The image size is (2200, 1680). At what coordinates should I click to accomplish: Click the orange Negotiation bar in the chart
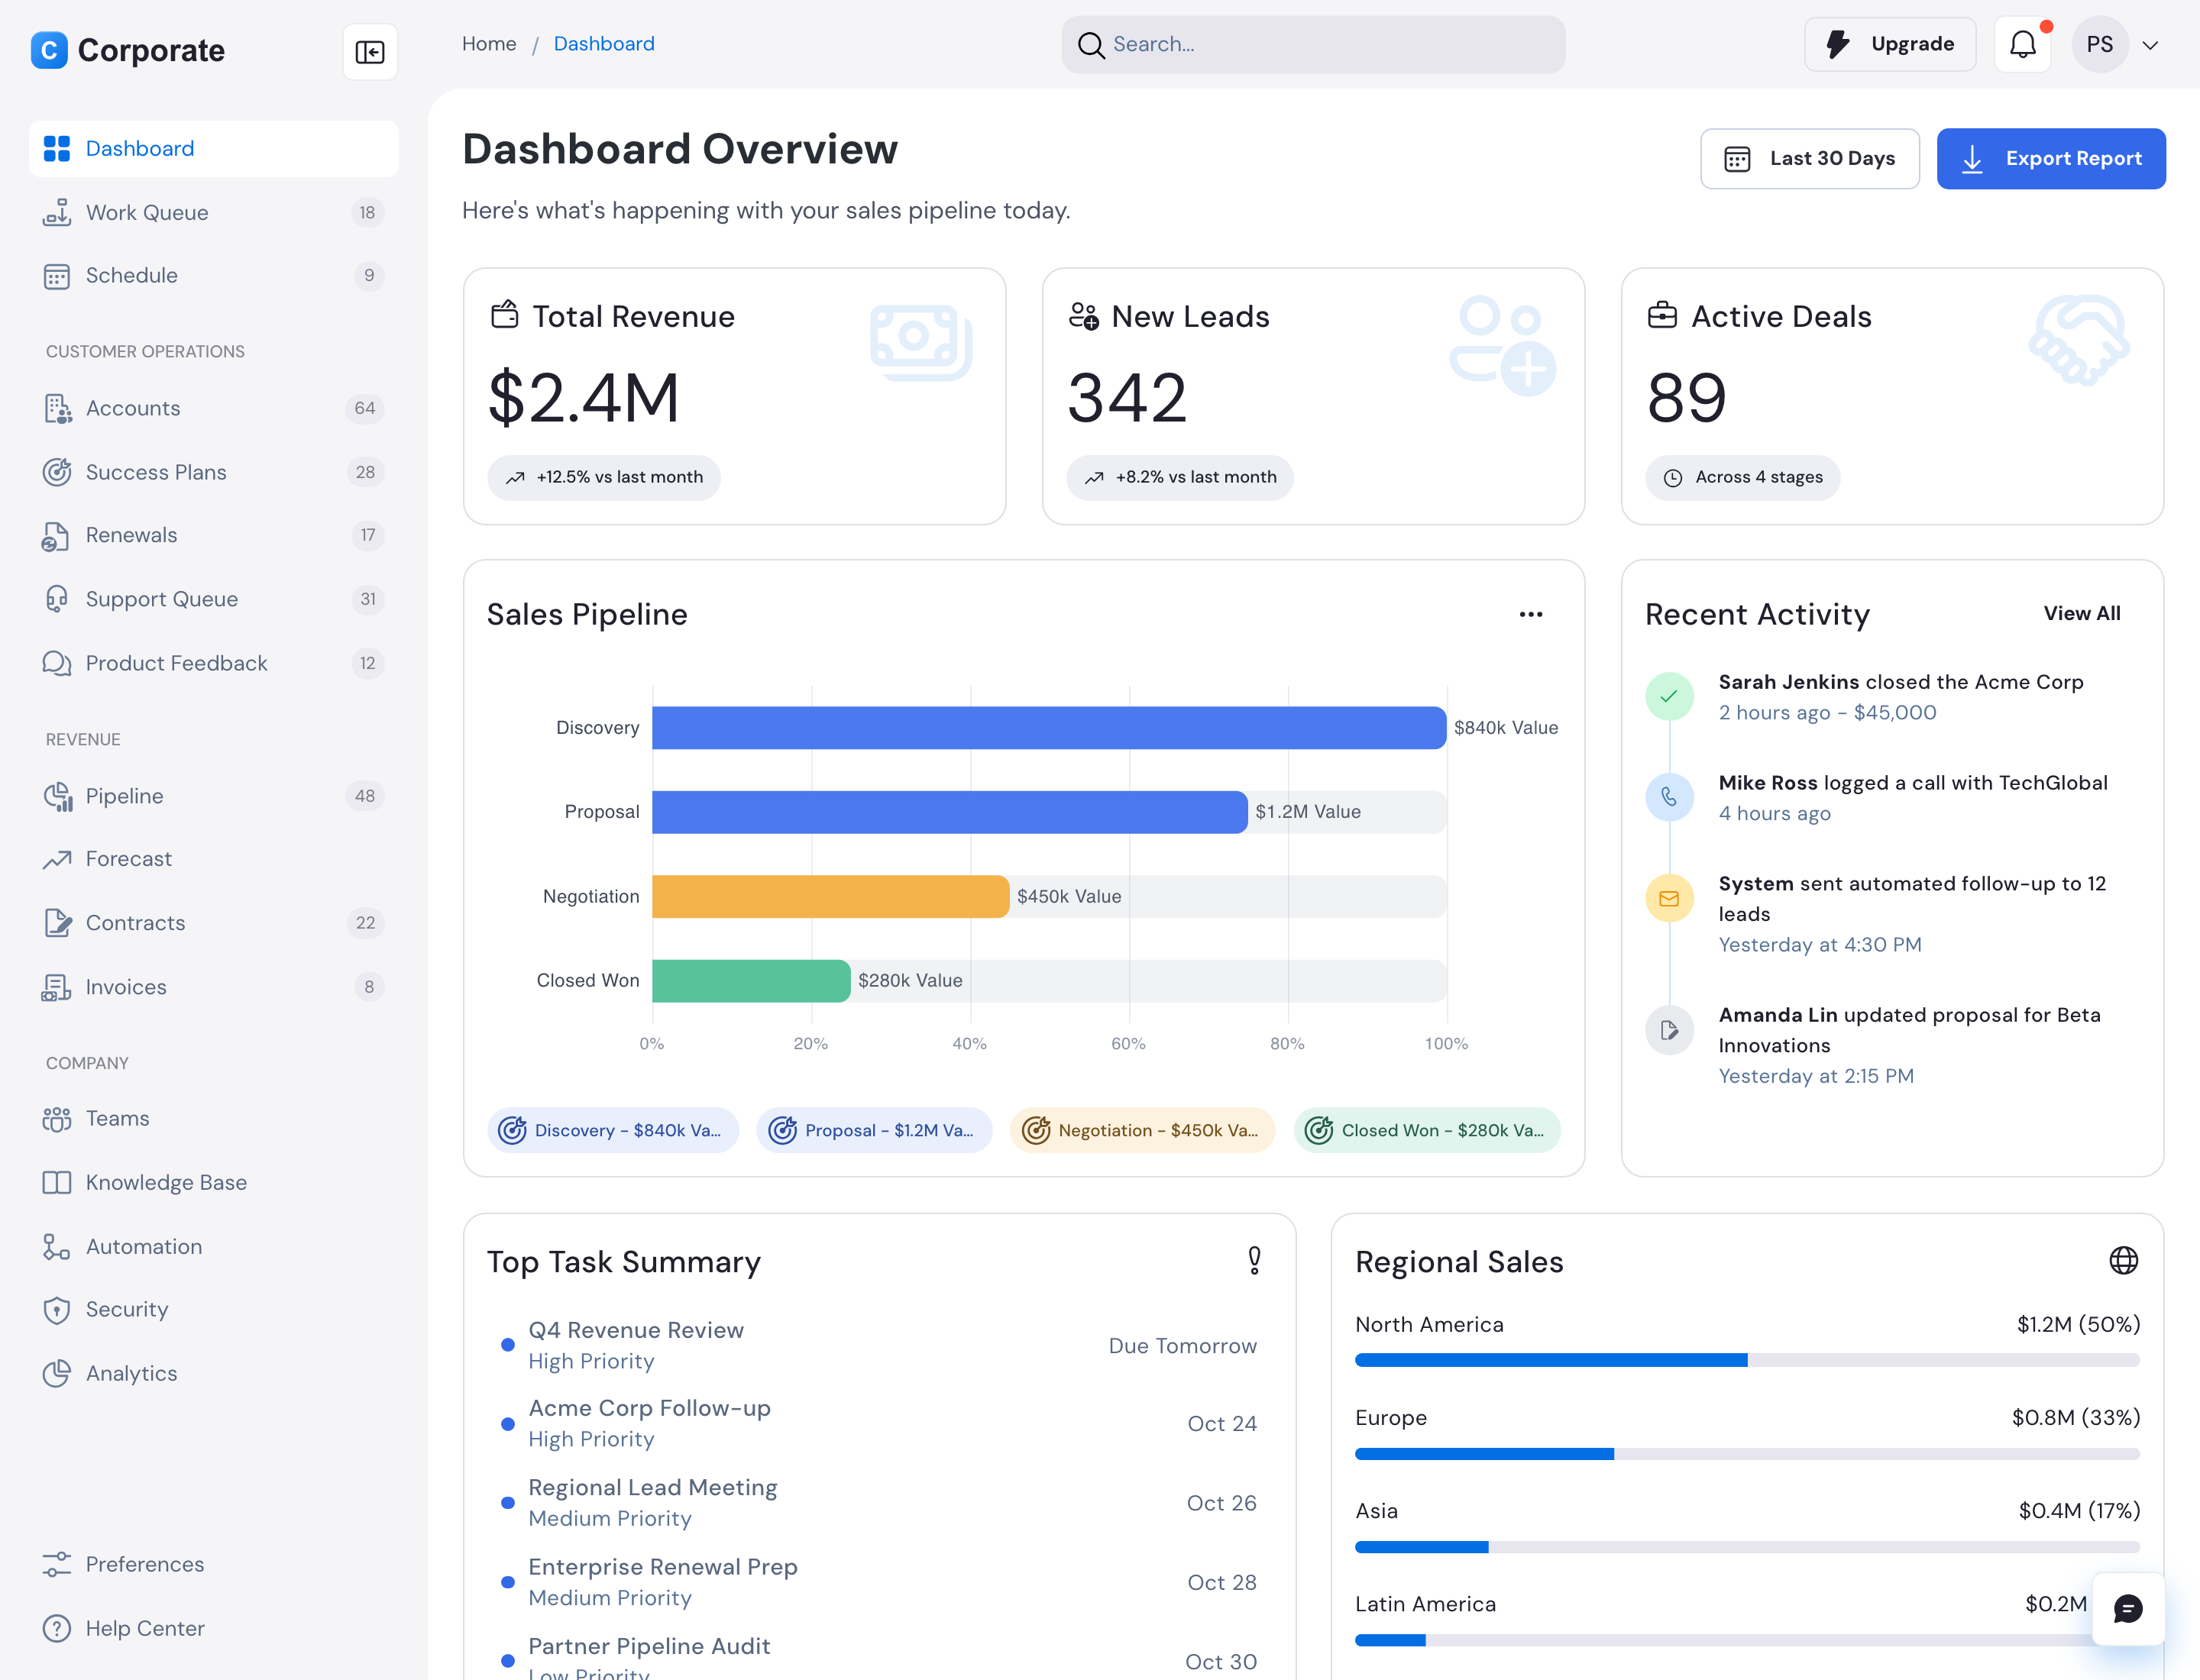pos(830,896)
